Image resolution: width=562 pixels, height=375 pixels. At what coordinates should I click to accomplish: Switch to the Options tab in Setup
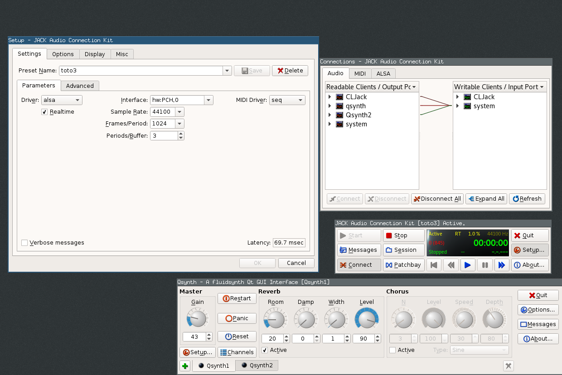[x=63, y=54]
